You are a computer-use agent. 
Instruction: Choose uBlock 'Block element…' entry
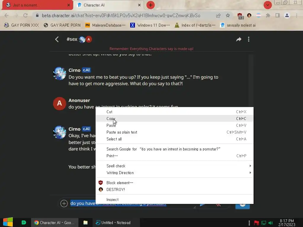pyautogui.click(x=175, y=183)
